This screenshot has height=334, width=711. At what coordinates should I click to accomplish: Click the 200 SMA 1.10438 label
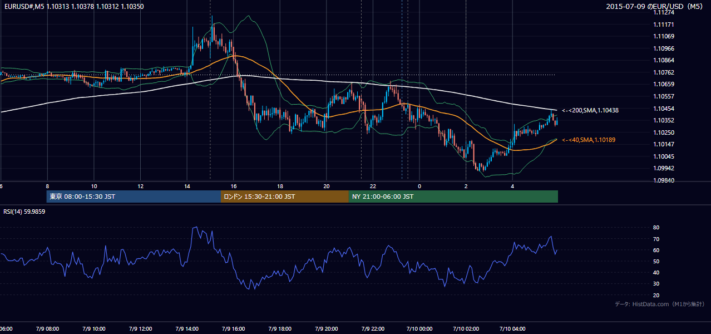point(590,110)
